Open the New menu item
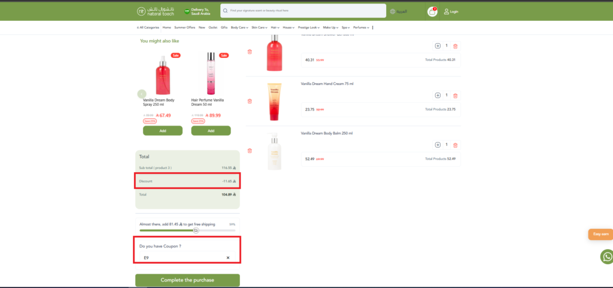The width and height of the screenshot is (613, 288). click(202, 27)
